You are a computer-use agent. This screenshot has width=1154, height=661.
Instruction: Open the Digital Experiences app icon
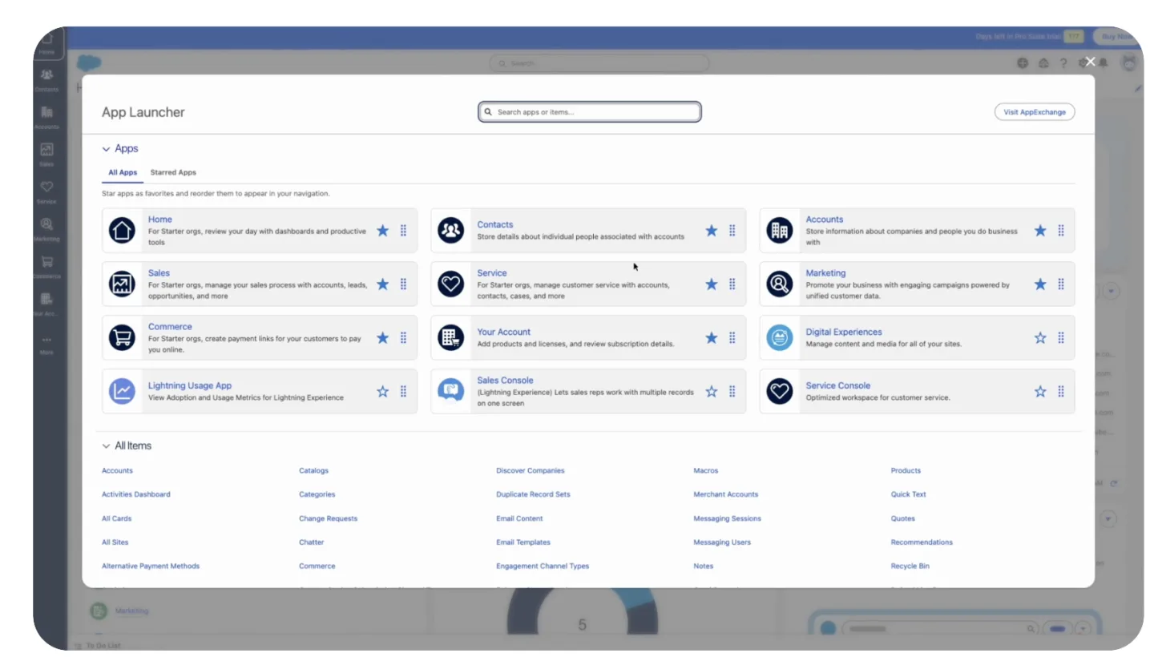click(x=780, y=337)
